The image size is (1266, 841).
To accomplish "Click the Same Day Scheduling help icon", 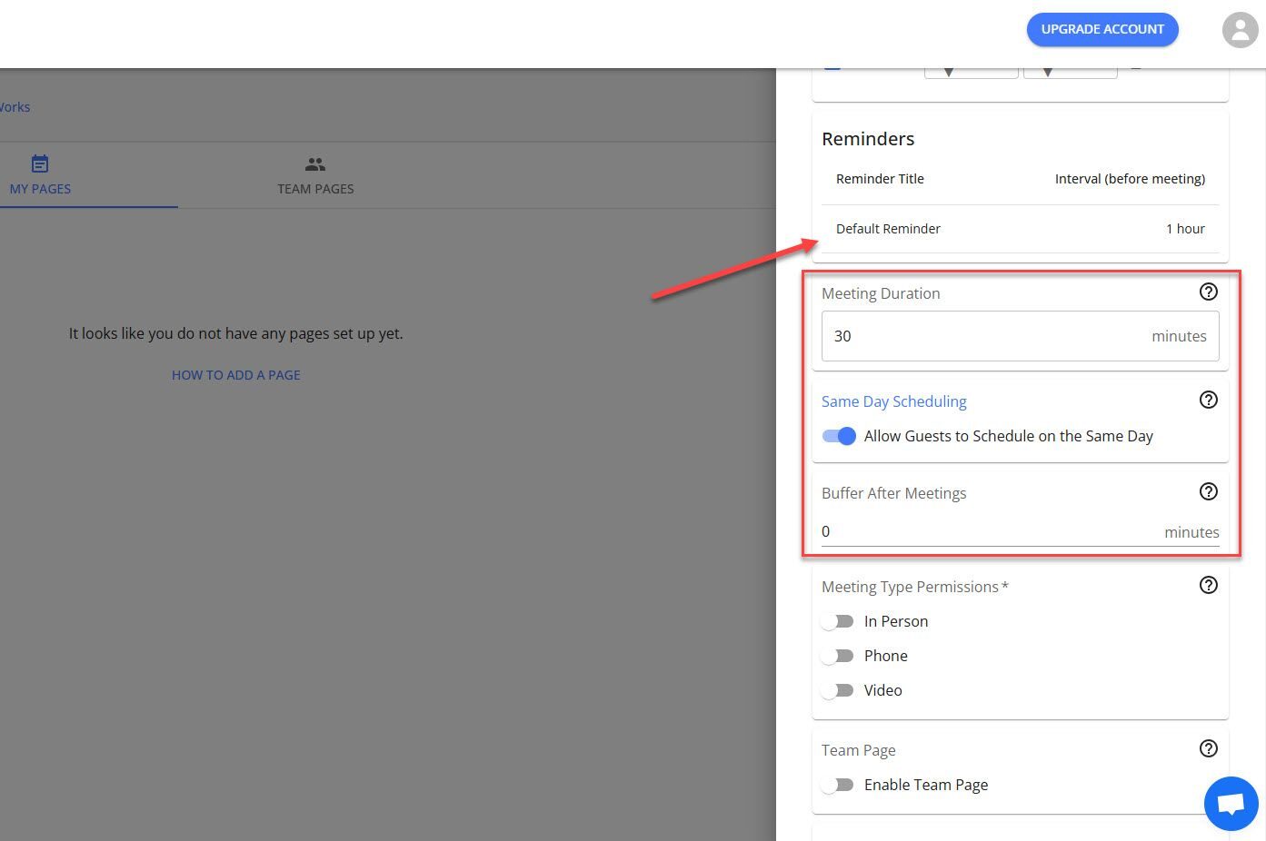I will (x=1208, y=400).
